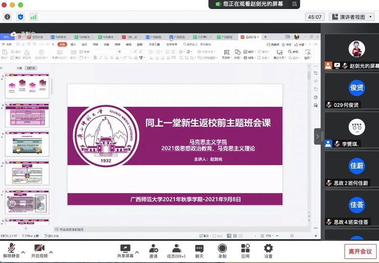Click the 粘贴 paste icon in WPS ribbon
The height and width of the screenshot is (263, 379).
pyautogui.click(x=4, y=52)
